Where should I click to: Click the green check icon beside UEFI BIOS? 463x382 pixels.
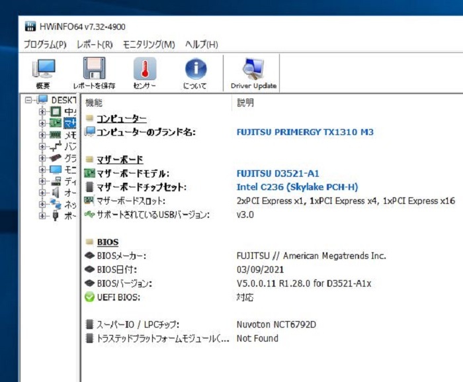(89, 297)
